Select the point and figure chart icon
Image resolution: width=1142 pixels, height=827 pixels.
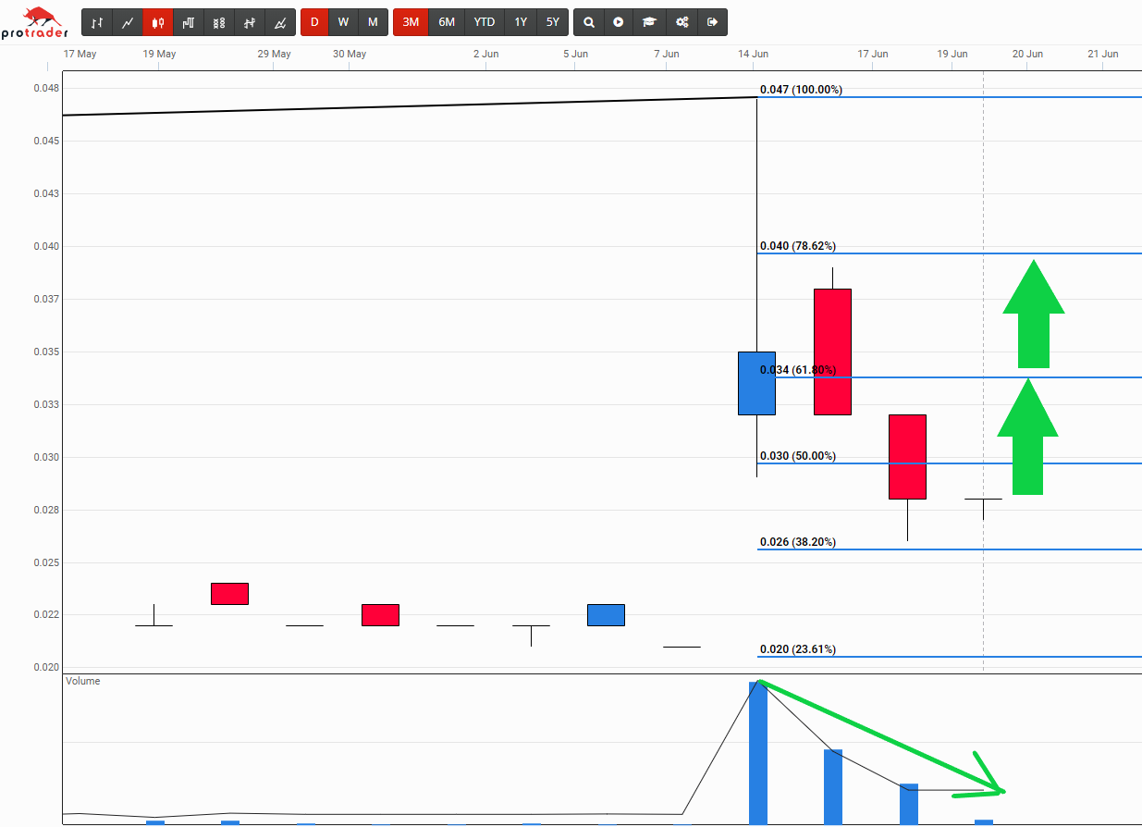click(x=219, y=22)
